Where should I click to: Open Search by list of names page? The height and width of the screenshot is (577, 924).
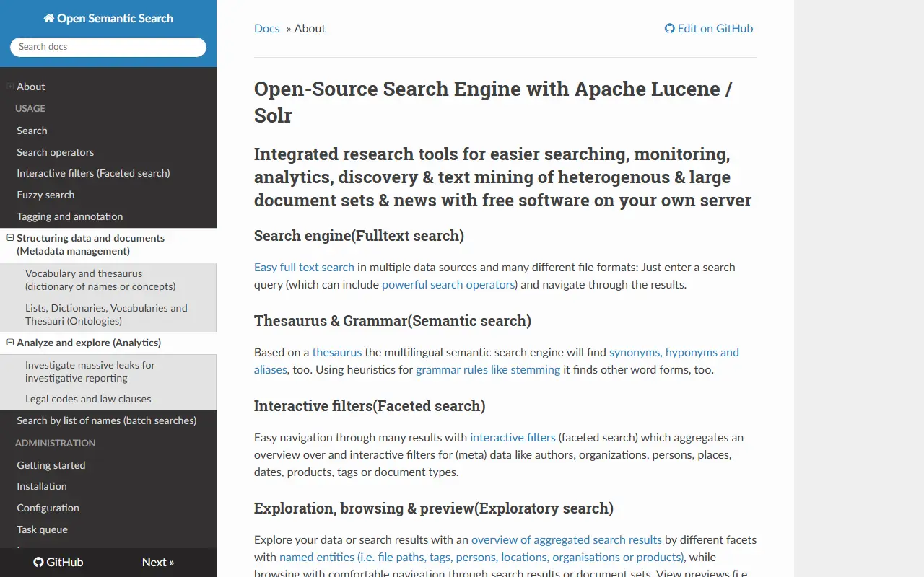(x=107, y=420)
